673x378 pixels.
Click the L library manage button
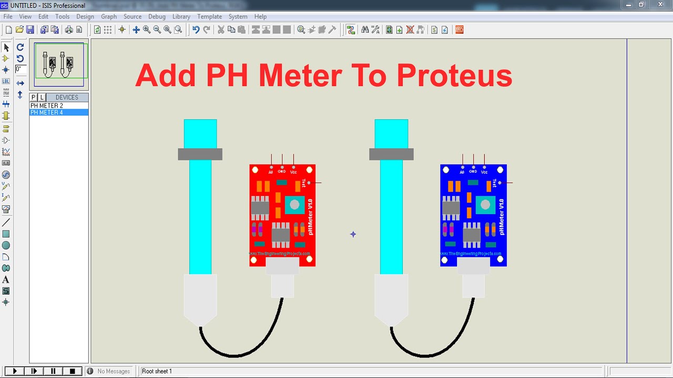pos(42,97)
